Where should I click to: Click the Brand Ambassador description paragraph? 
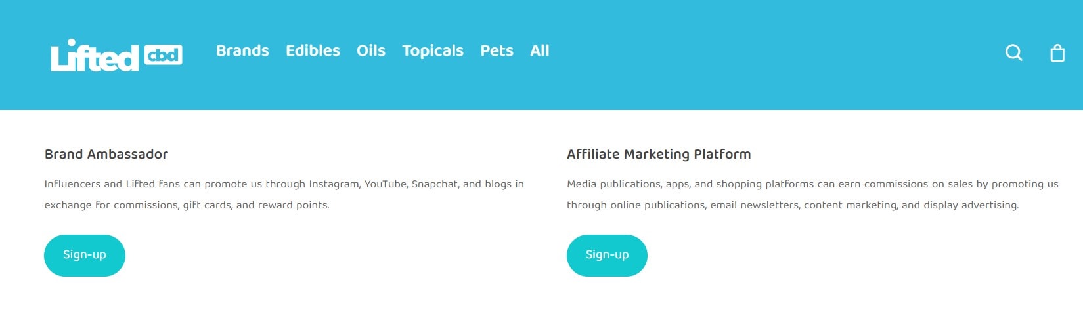(284, 195)
